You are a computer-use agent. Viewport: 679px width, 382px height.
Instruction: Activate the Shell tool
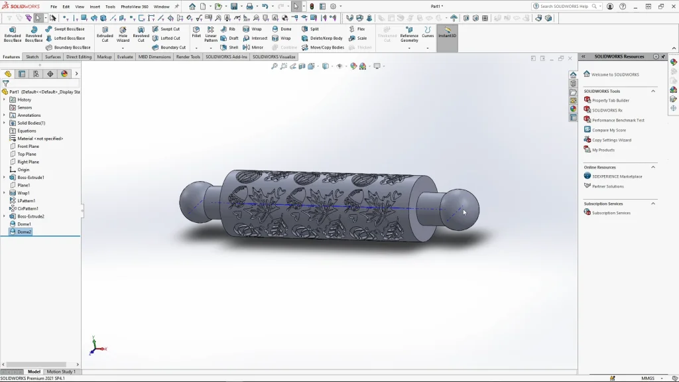tap(229, 48)
